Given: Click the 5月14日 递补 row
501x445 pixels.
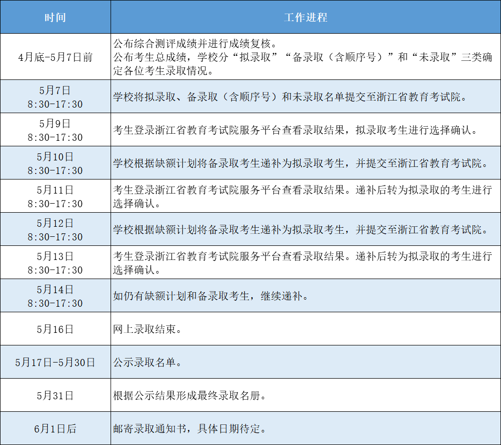Looking at the screenshot, I should [x=55, y=296].
